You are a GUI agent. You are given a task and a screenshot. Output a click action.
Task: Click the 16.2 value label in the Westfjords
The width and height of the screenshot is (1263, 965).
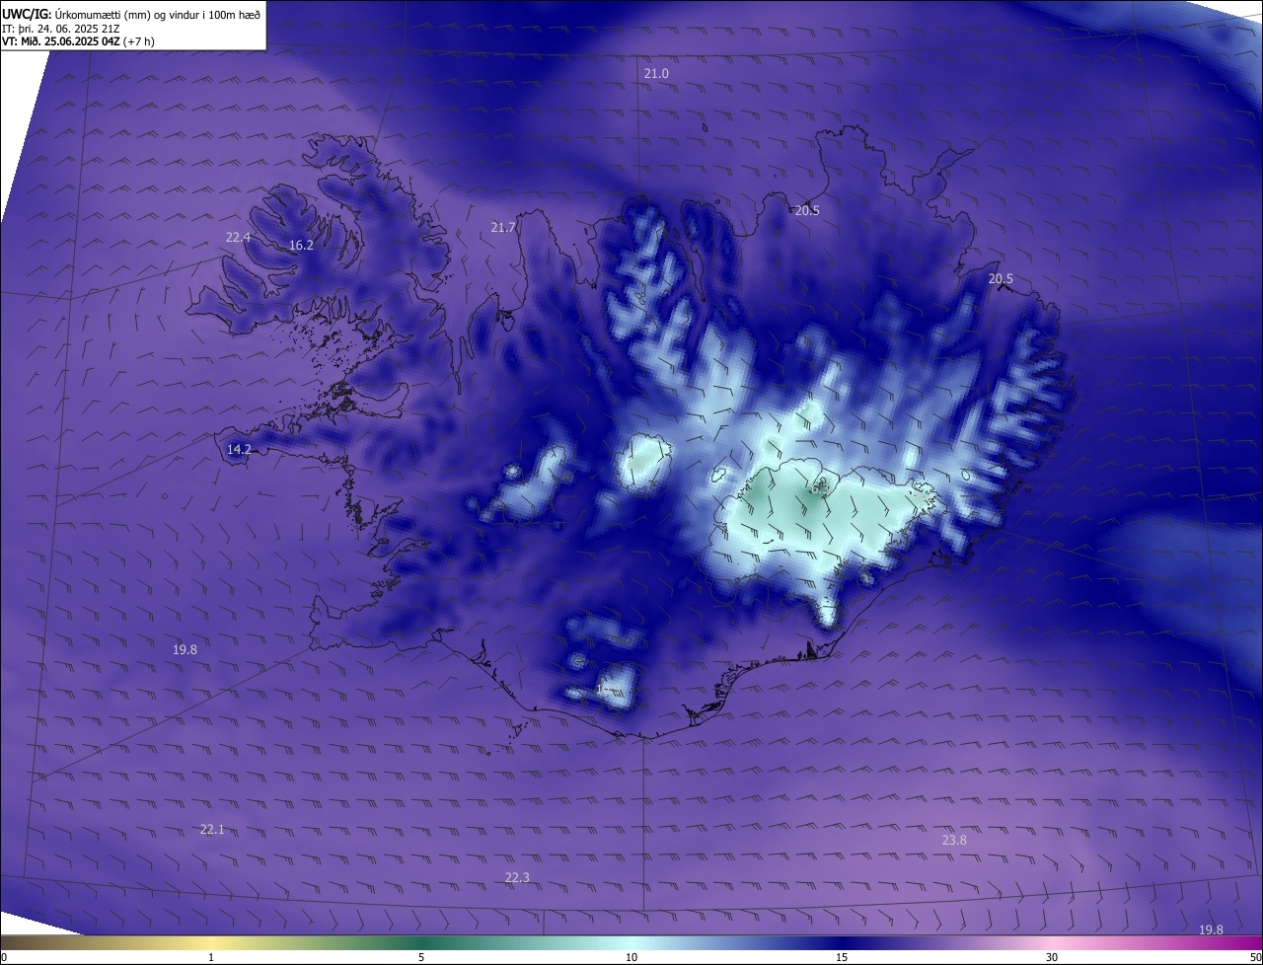[301, 246]
